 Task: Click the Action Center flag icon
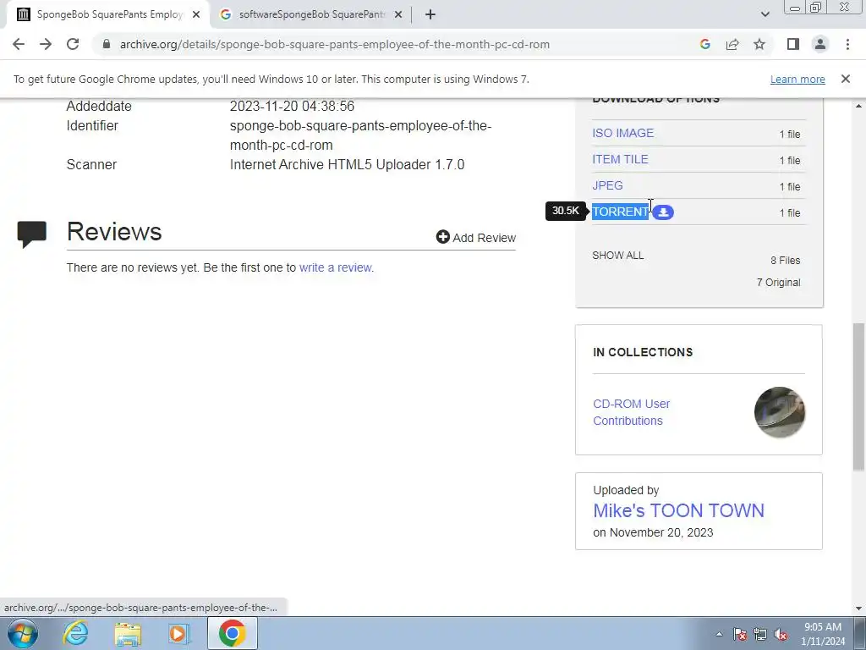(740, 634)
